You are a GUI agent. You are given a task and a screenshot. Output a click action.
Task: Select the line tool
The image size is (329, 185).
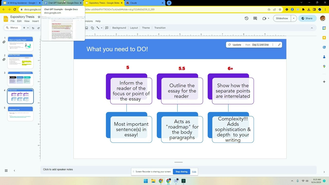[x=98, y=28]
